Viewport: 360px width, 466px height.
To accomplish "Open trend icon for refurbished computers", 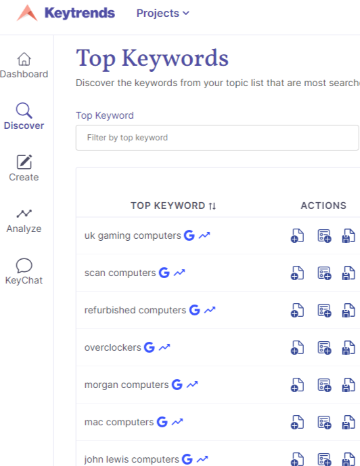I will 210,310.
